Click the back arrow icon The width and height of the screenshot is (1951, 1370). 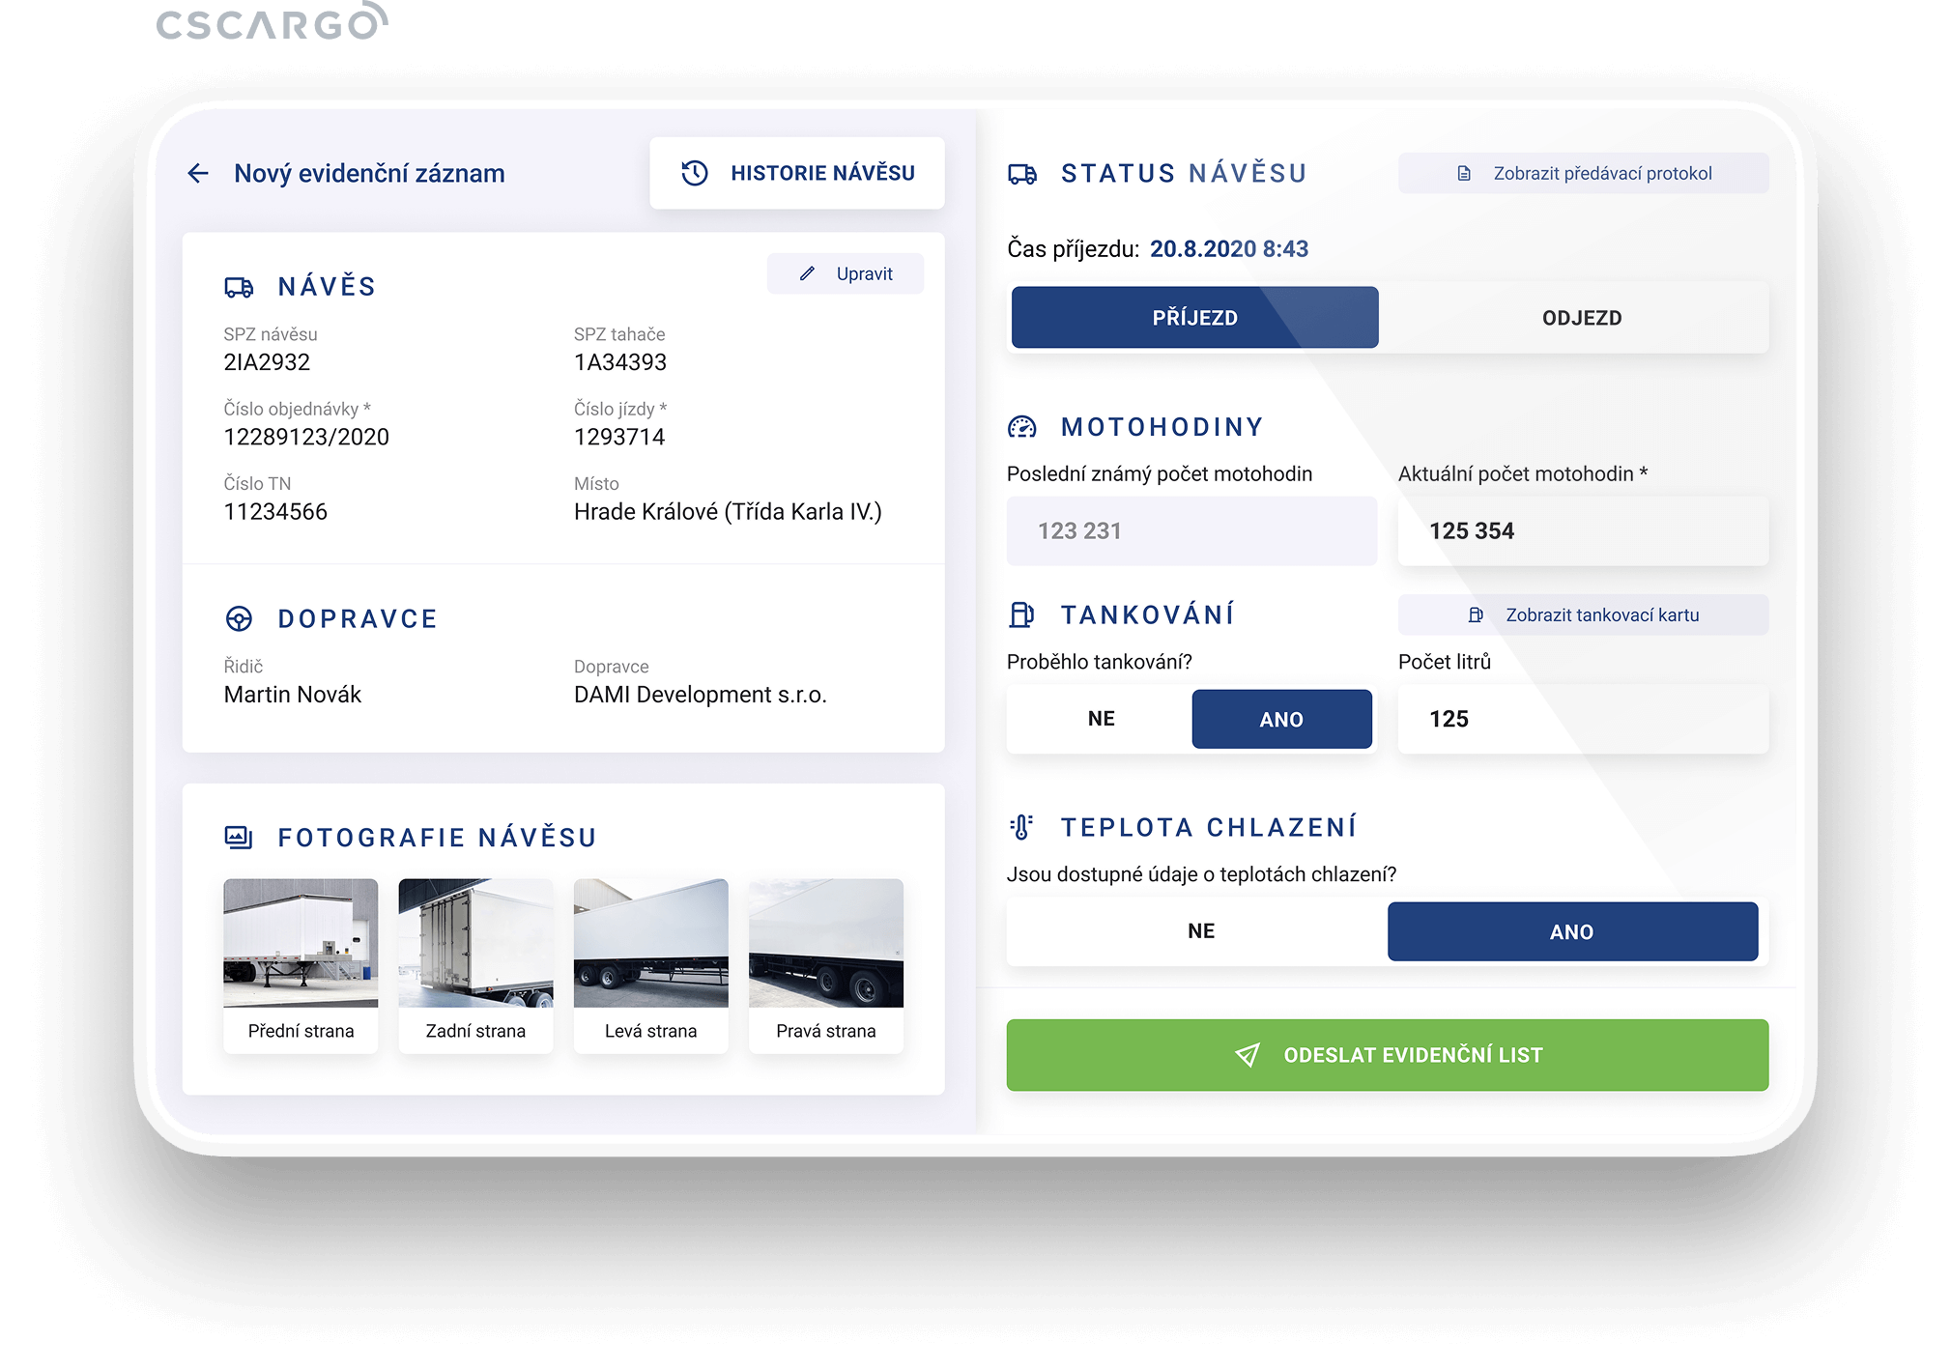198,173
